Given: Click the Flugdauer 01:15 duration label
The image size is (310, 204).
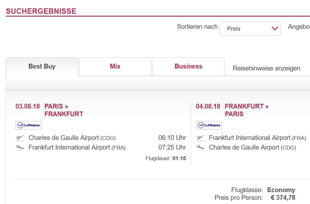Looking at the screenshot, I should pos(166,158).
